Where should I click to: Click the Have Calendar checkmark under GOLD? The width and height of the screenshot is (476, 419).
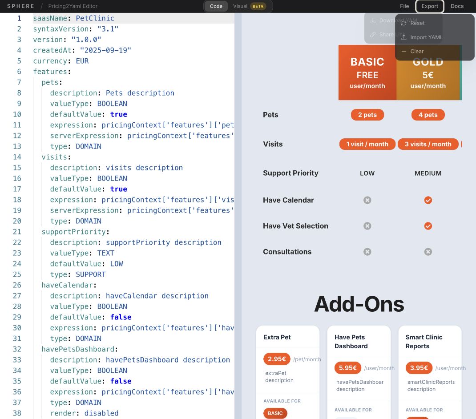coord(428,200)
